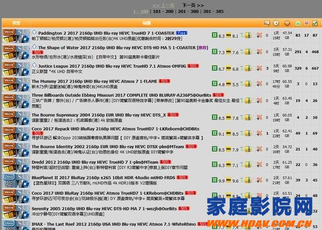Viewport: 322px width, 230px height.
Task: Open IMDb rating icon for Coco Repack
Action: pos(229,133)
